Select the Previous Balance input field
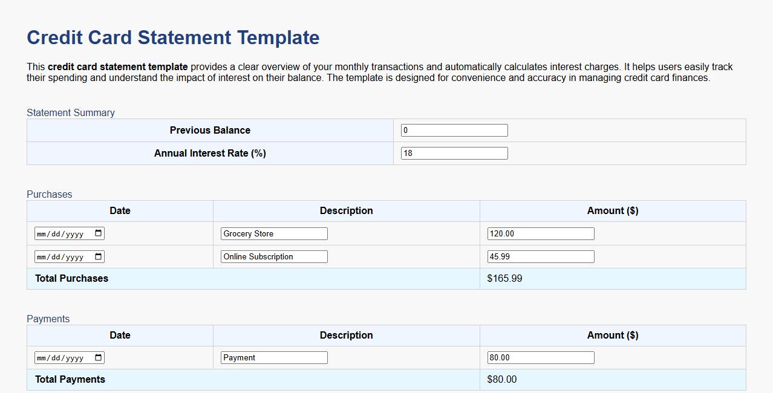Screen dimensions: 773x393 click(454, 129)
